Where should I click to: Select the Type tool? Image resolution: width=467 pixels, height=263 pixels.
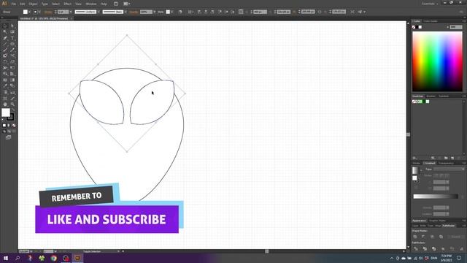coord(12,38)
